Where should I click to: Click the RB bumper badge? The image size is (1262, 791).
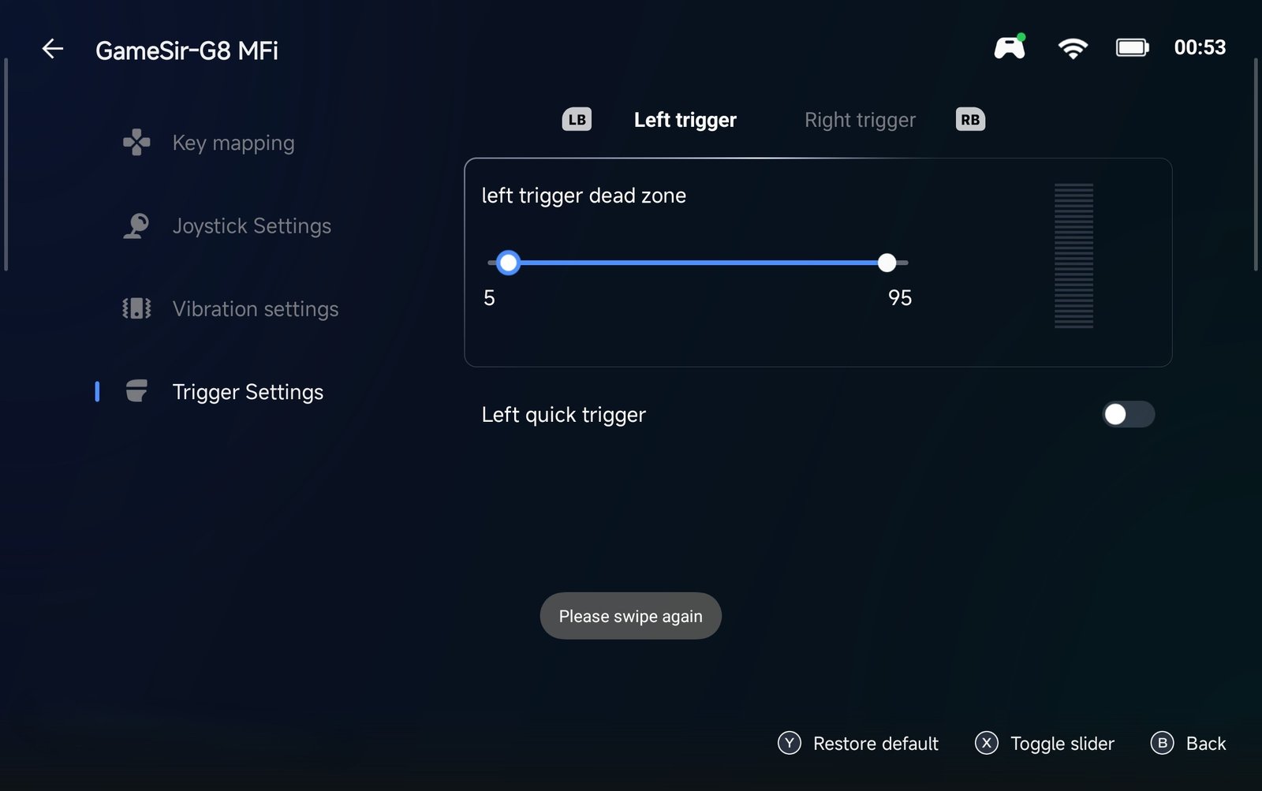click(x=970, y=119)
